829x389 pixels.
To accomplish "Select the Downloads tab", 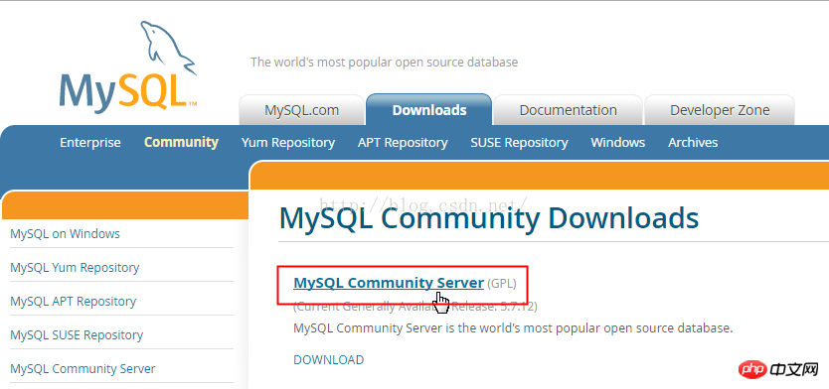I will point(428,110).
